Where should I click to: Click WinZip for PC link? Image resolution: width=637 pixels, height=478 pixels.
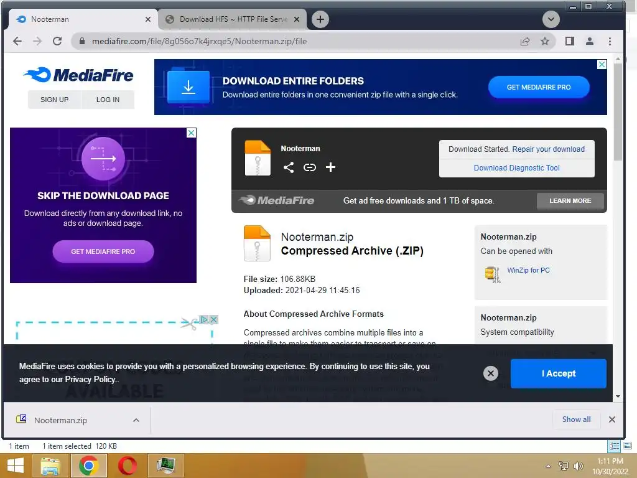[x=528, y=270]
